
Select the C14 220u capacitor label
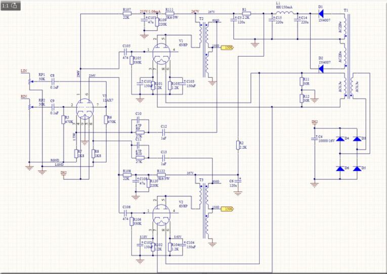(305, 18)
